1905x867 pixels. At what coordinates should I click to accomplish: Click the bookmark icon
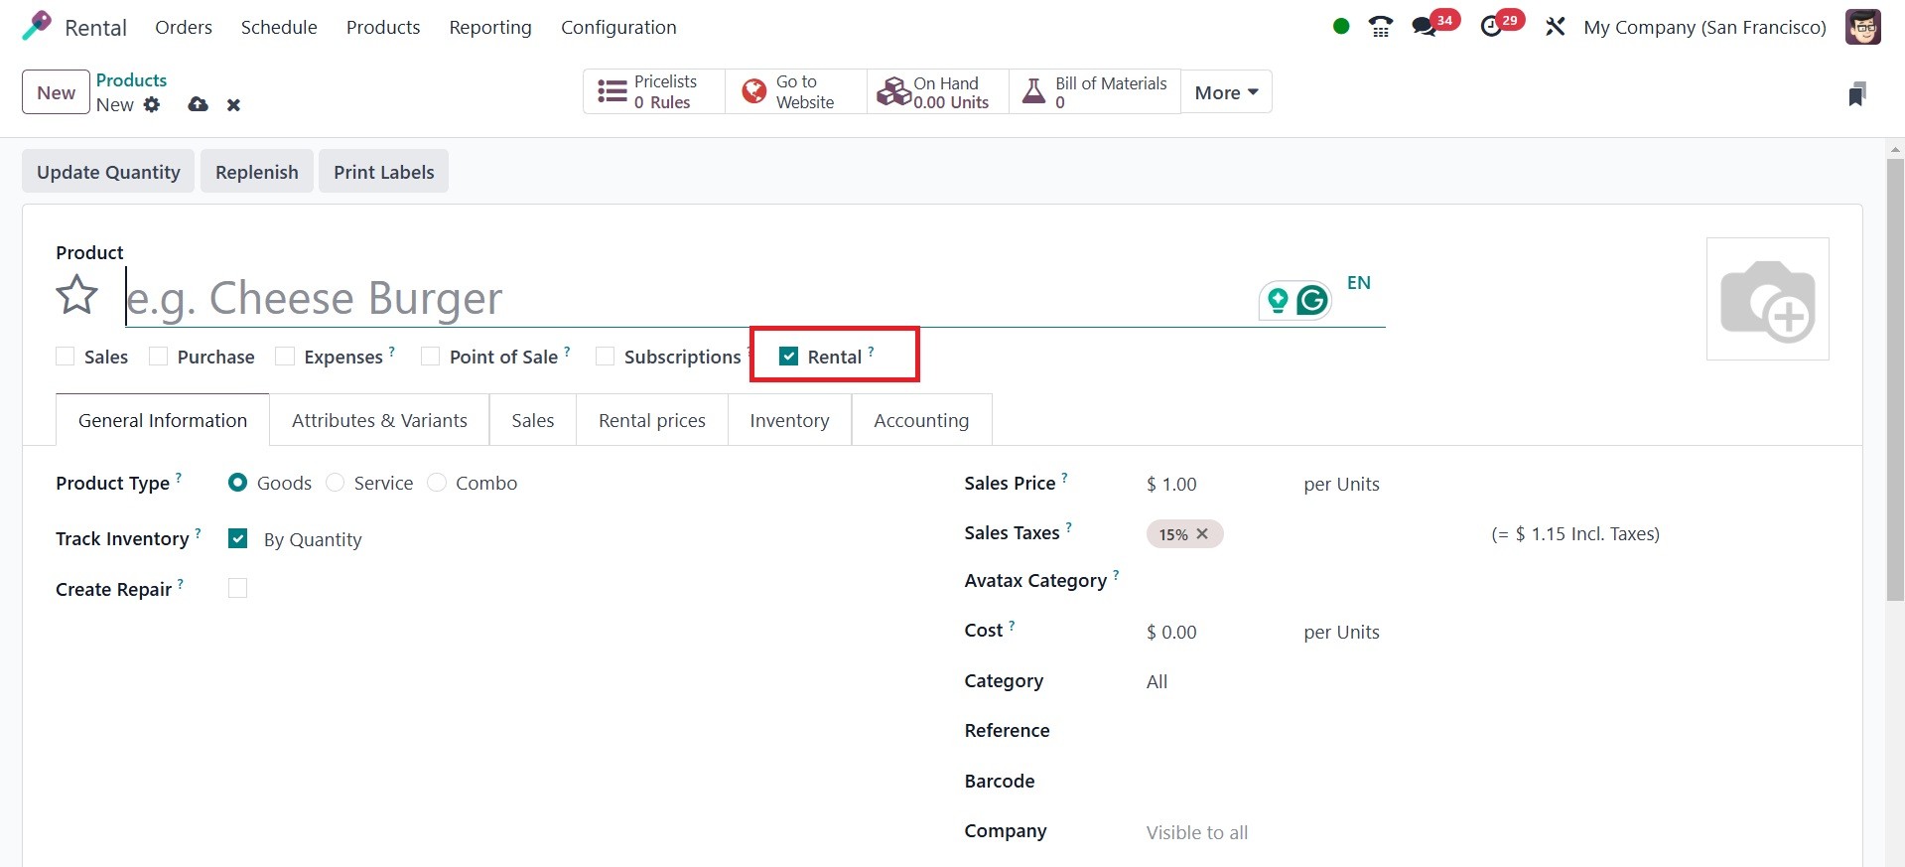(1856, 94)
